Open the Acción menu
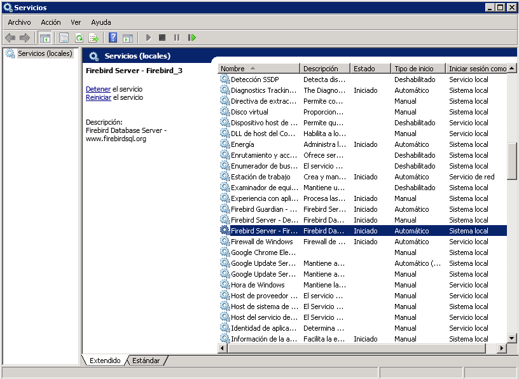Screen dimensions: 519x379 pyautogui.click(x=51, y=22)
